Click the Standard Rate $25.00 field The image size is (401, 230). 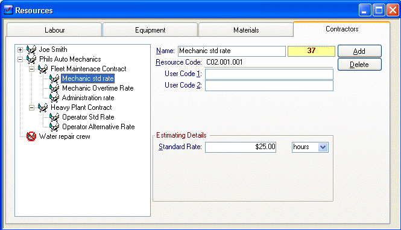tap(241, 147)
